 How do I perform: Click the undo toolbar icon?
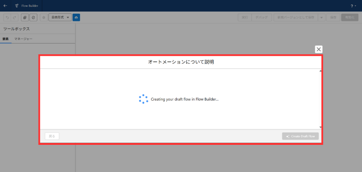7,18
